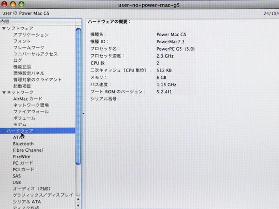Click the sidebar scroll up arrow

(78, 199)
